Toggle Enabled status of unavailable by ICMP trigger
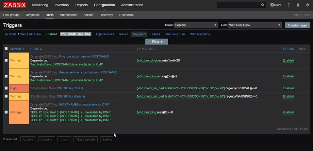The image size is (313, 151). tap(288, 113)
